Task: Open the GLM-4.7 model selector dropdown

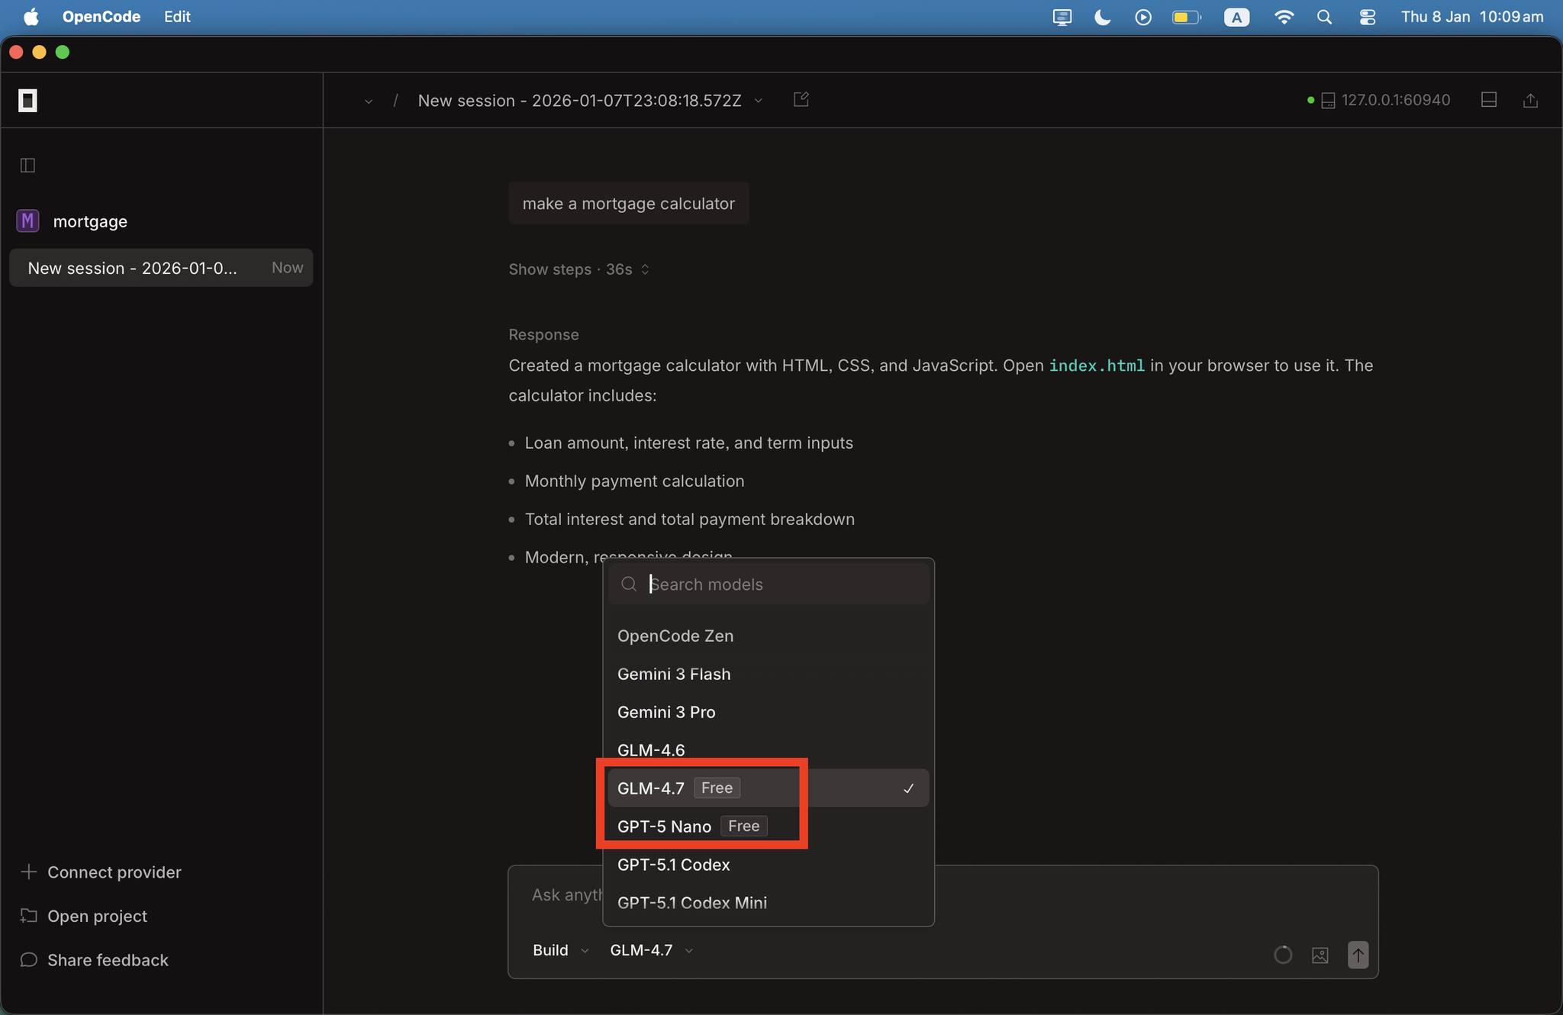Action: tap(651, 950)
